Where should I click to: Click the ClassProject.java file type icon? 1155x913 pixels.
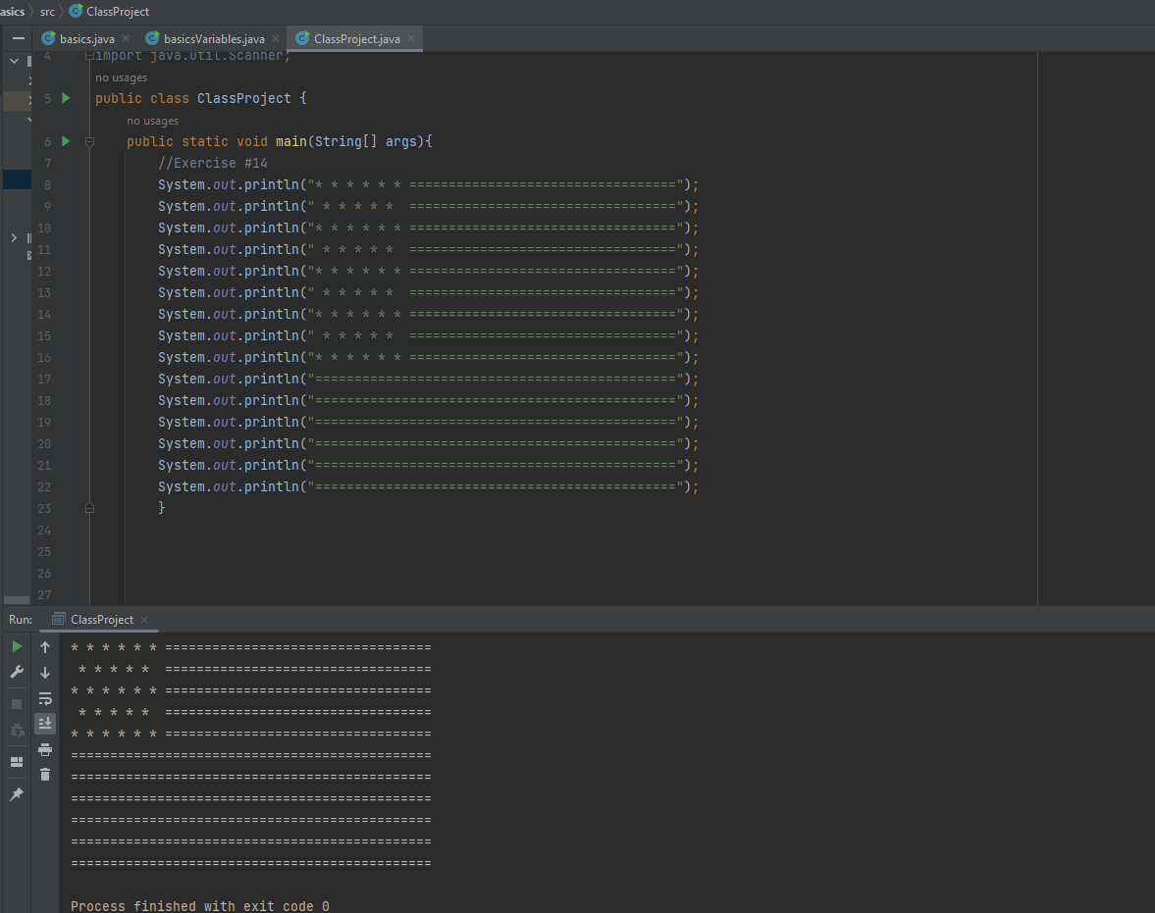pos(303,38)
